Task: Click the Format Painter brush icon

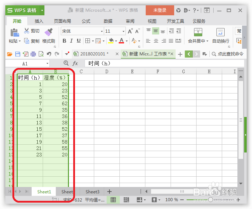Action: click(48, 32)
